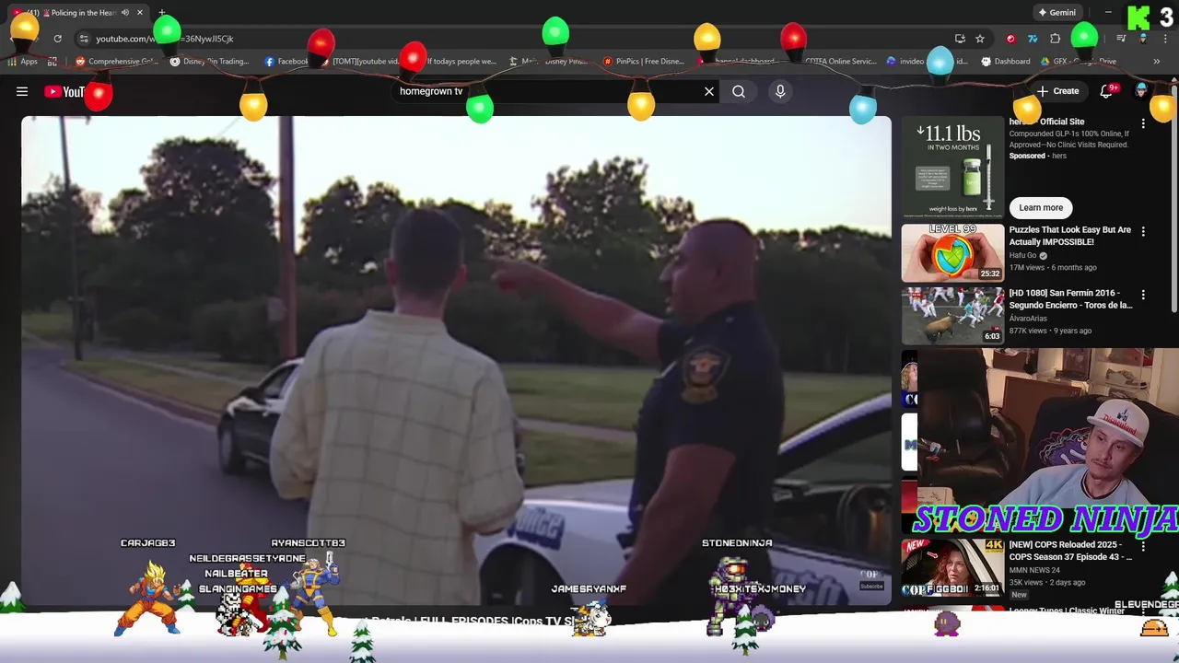Screen dimensions: 1179x663
Task: Open the Comprehensive bookmark
Action: click(x=117, y=62)
